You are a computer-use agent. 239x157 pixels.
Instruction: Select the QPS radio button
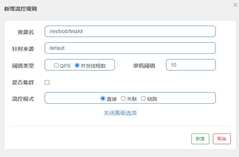[56, 66]
